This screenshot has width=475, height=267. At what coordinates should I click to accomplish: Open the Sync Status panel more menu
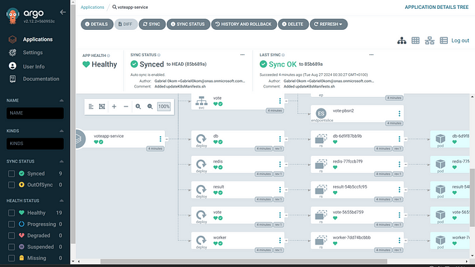coord(242,55)
